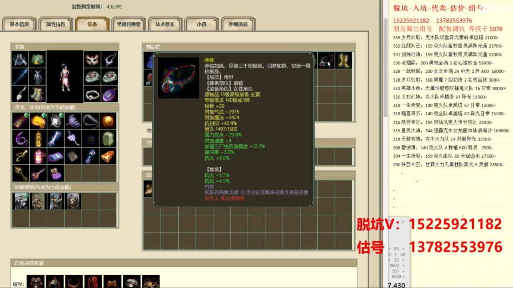Inspect the dark purple vortex treasure

tap(91, 138)
